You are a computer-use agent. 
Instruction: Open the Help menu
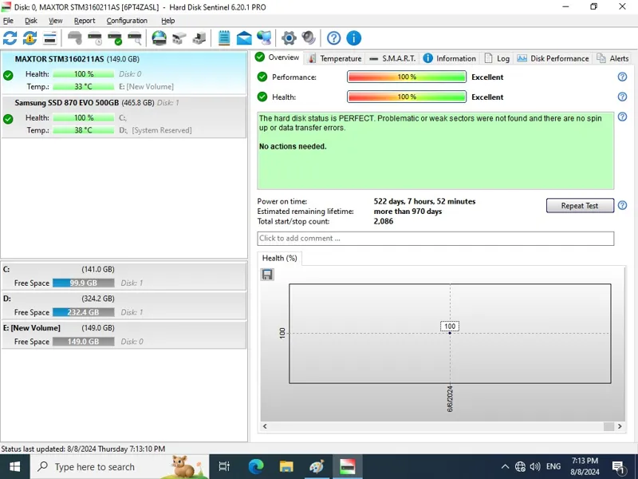click(x=168, y=21)
